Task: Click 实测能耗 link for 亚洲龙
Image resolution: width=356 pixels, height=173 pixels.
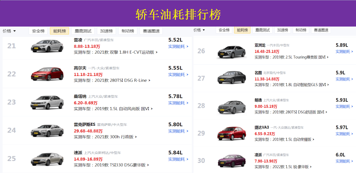Action: pos(344,52)
